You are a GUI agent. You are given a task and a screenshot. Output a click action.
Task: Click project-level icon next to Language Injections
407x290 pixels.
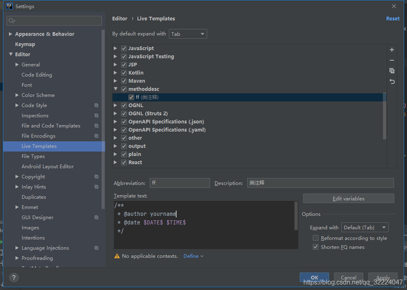coord(97,248)
